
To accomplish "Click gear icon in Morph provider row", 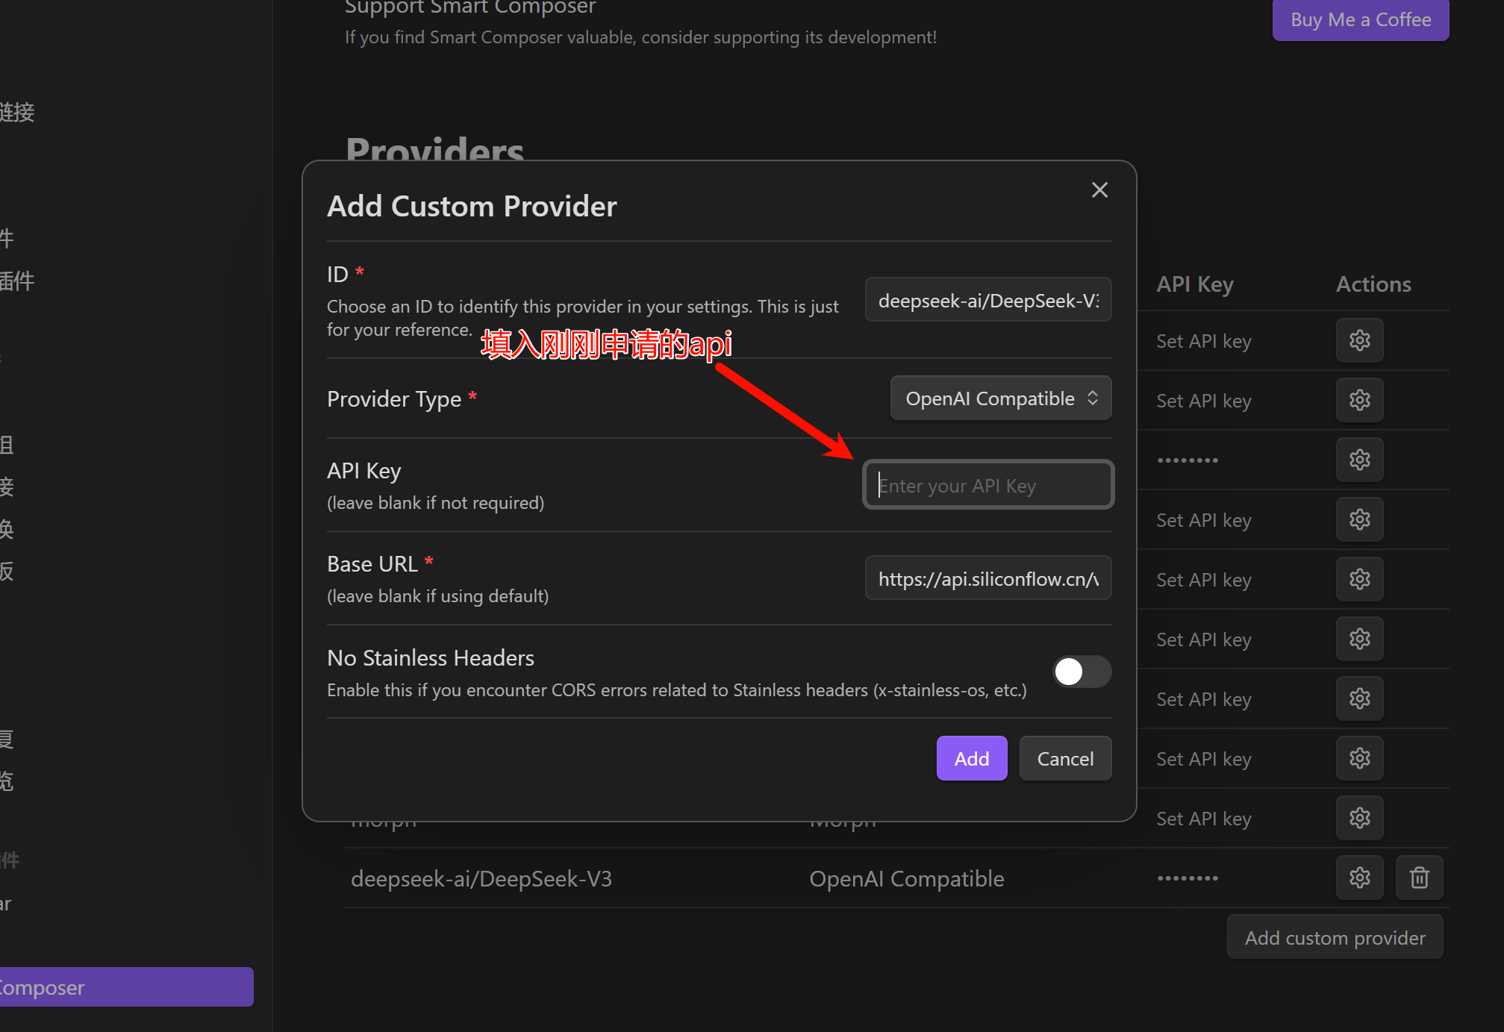I will coord(1359,819).
